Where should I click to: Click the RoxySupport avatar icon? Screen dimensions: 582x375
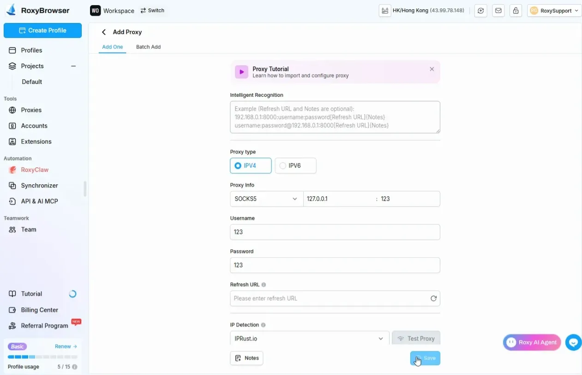coord(534,11)
